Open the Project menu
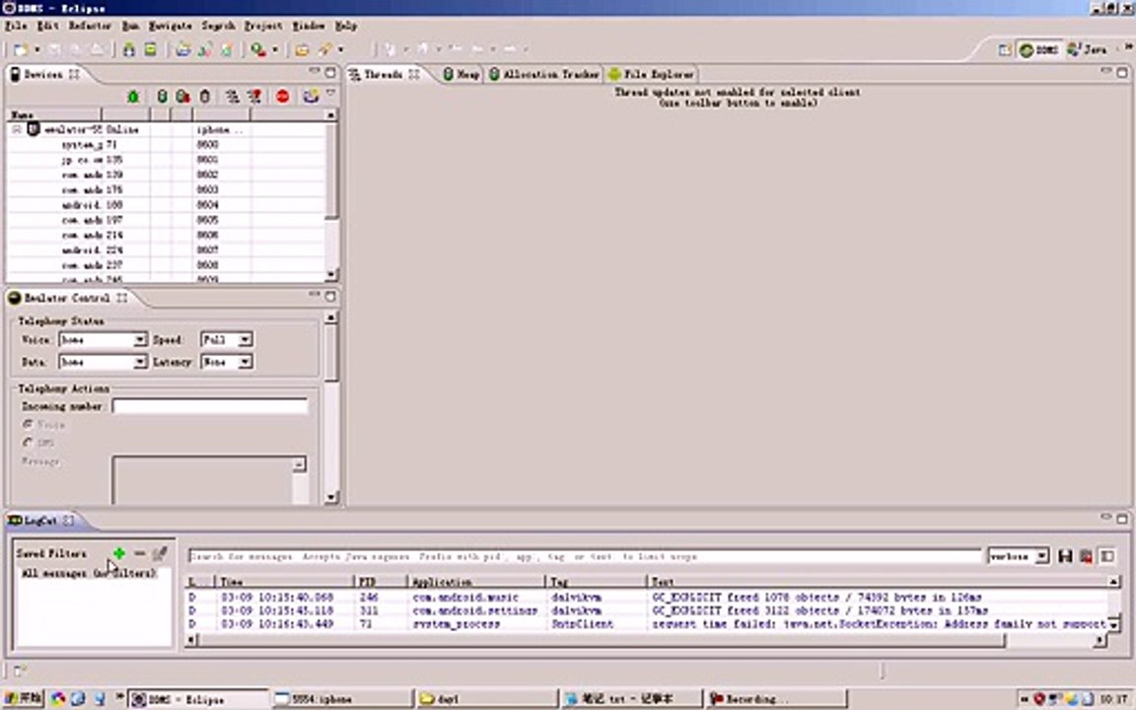The height and width of the screenshot is (710, 1136). click(263, 26)
